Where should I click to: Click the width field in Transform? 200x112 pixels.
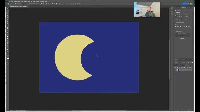180,15
